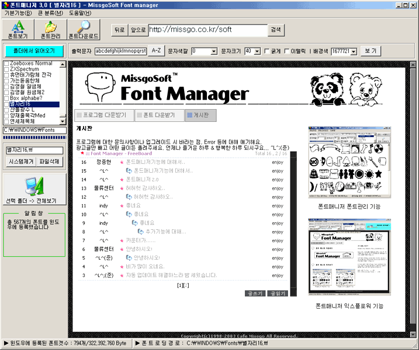The image size is (419, 350).
Task: Click the reply icon on row 9
Action: [134, 223]
